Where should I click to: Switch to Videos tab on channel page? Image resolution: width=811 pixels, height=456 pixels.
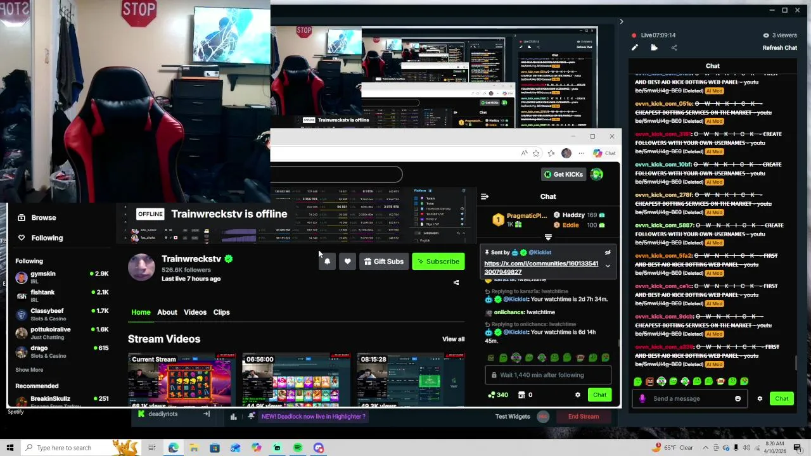(195, 312)
